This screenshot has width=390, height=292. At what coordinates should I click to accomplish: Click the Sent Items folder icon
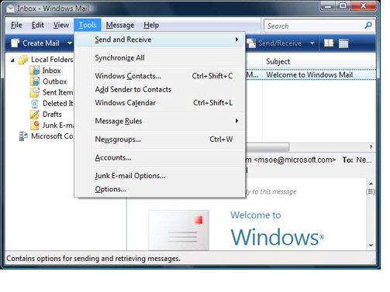tap(35, 92)
